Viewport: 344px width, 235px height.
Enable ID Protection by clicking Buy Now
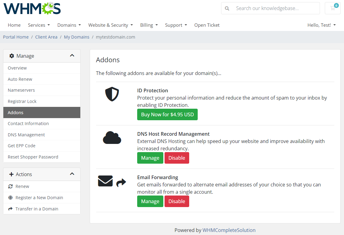(167, 114)
